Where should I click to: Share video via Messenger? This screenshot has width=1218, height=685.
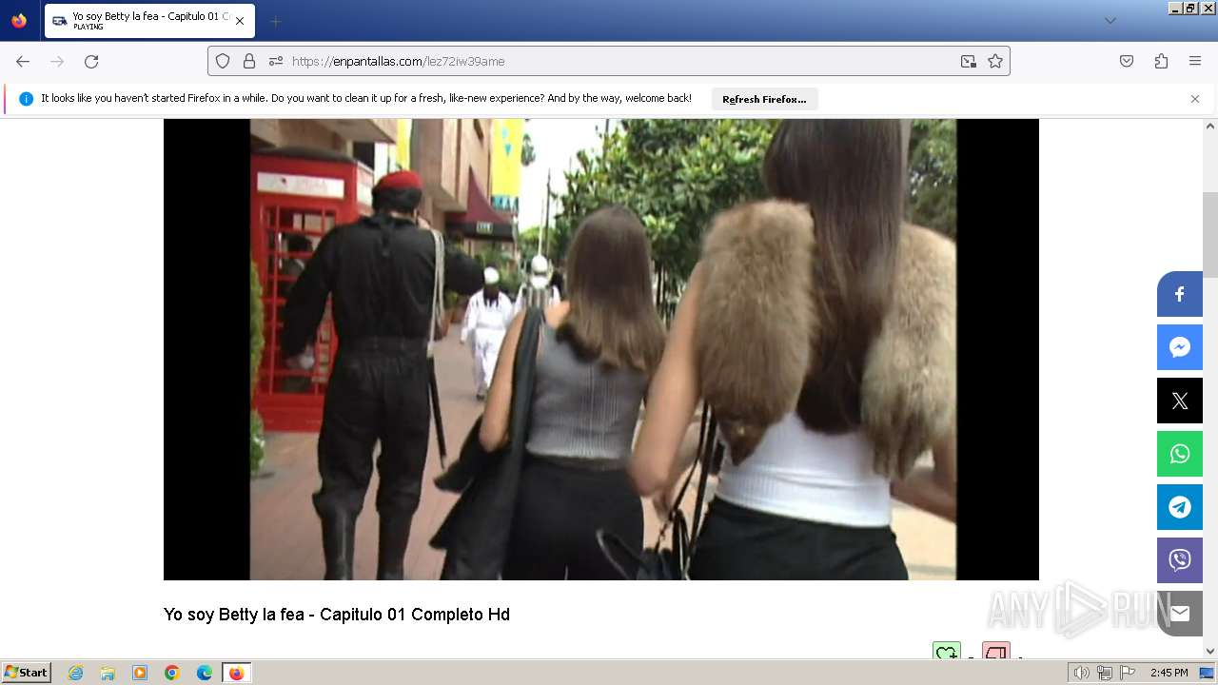click(x=1180, y=347)
